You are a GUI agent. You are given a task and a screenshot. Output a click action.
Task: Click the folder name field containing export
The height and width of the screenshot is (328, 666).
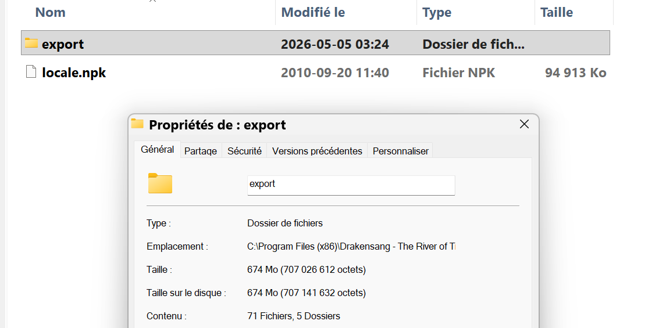(x=351, y=185)
